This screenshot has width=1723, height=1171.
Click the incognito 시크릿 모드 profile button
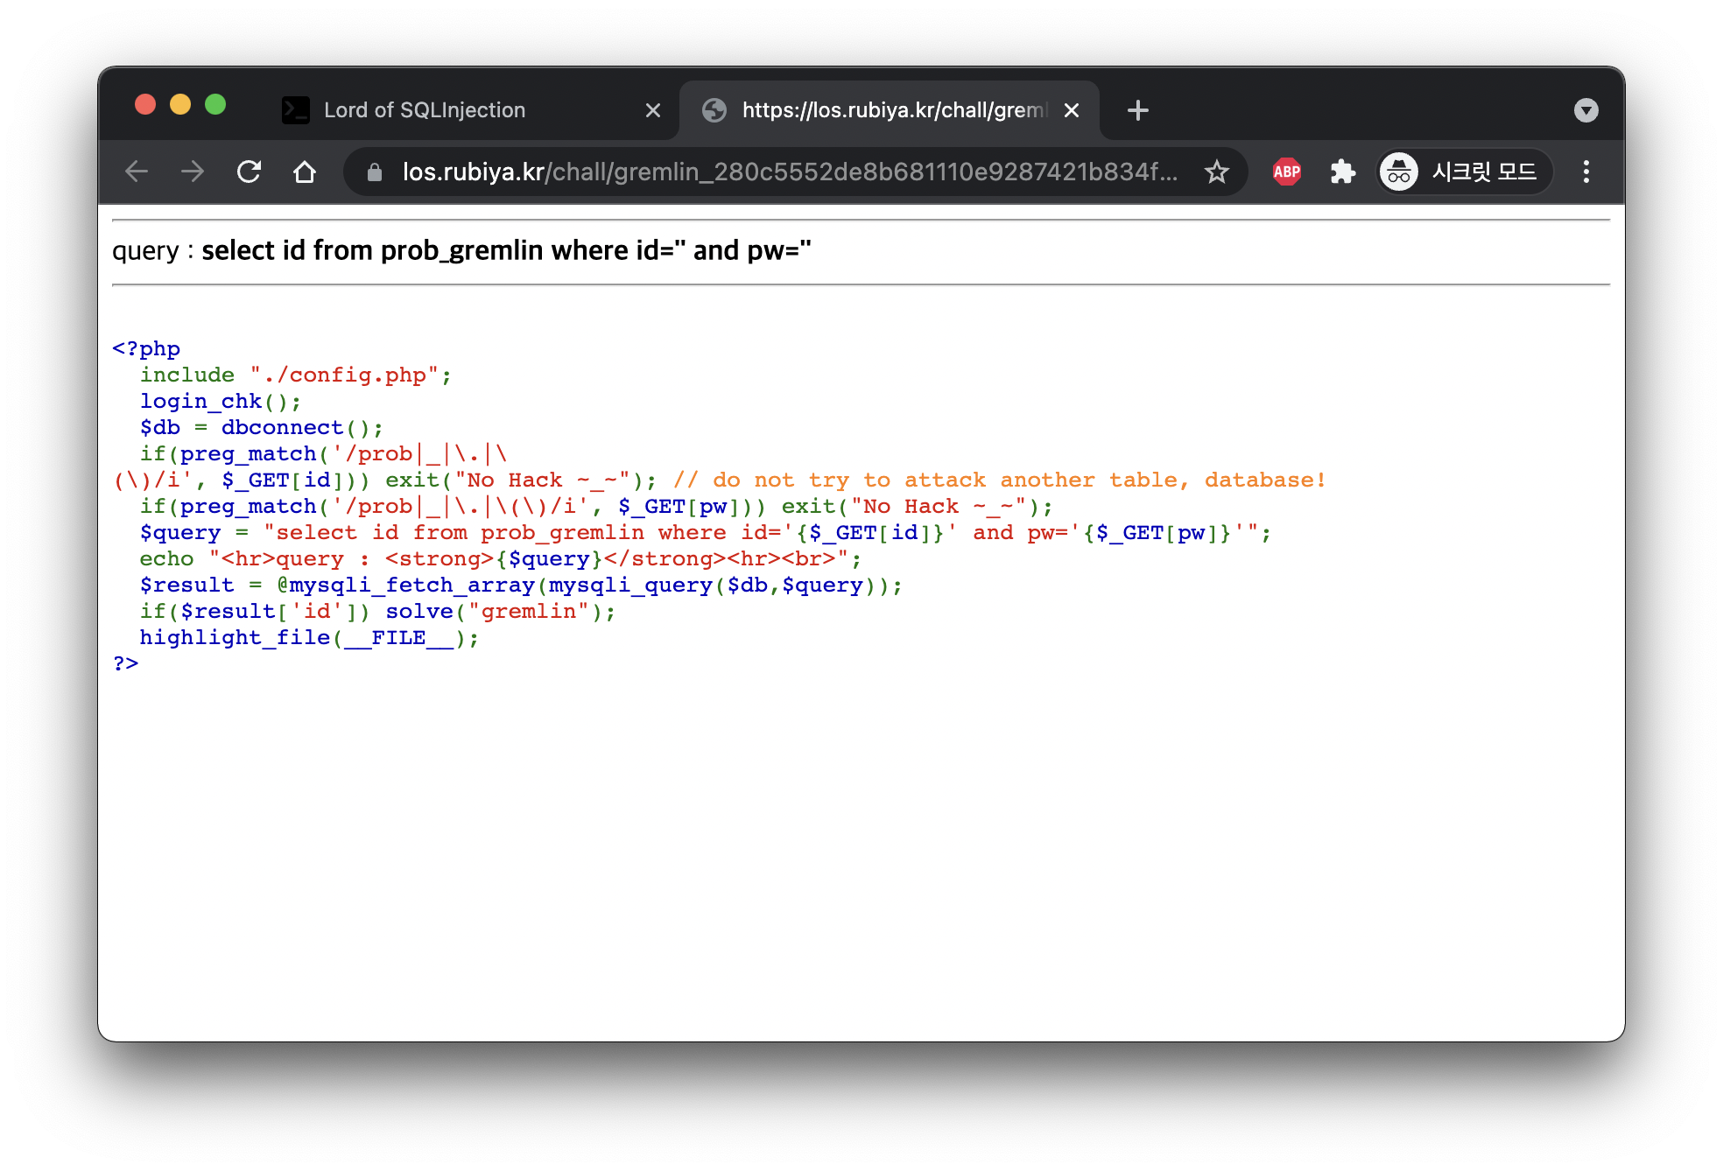click(1465, 172)
